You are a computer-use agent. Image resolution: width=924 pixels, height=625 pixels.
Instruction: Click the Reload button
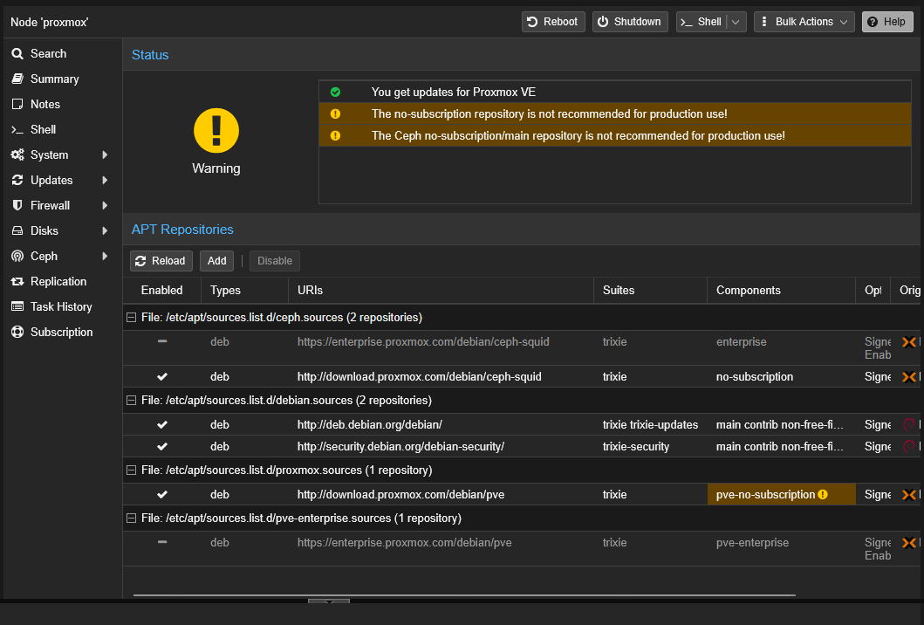[x=161, y=261]
